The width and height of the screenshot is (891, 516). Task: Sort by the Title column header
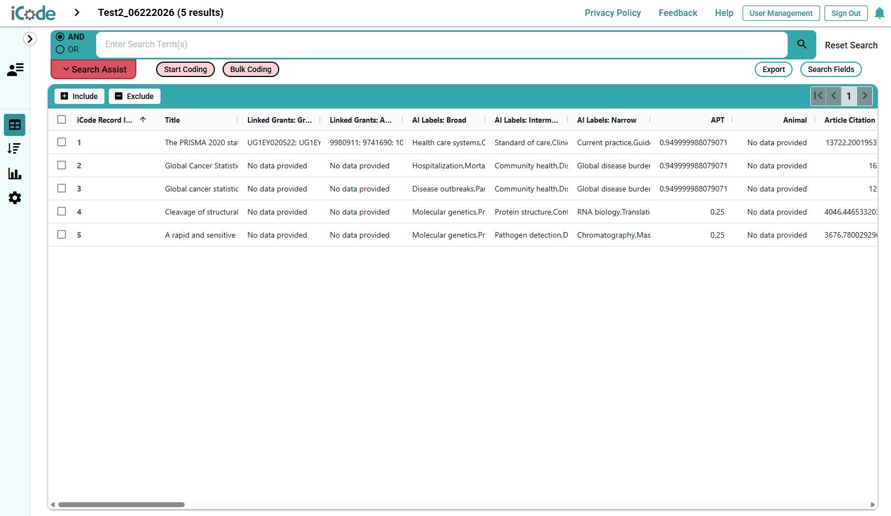173,120
